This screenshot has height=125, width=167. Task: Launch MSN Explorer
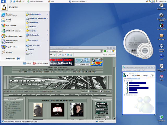(x=9, y=26)
